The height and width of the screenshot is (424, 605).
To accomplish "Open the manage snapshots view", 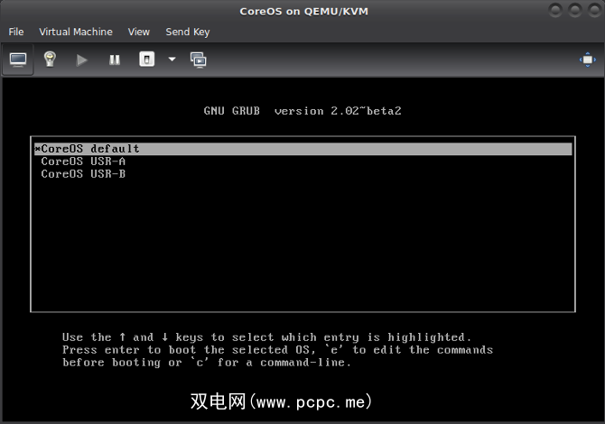I will 199,60.
